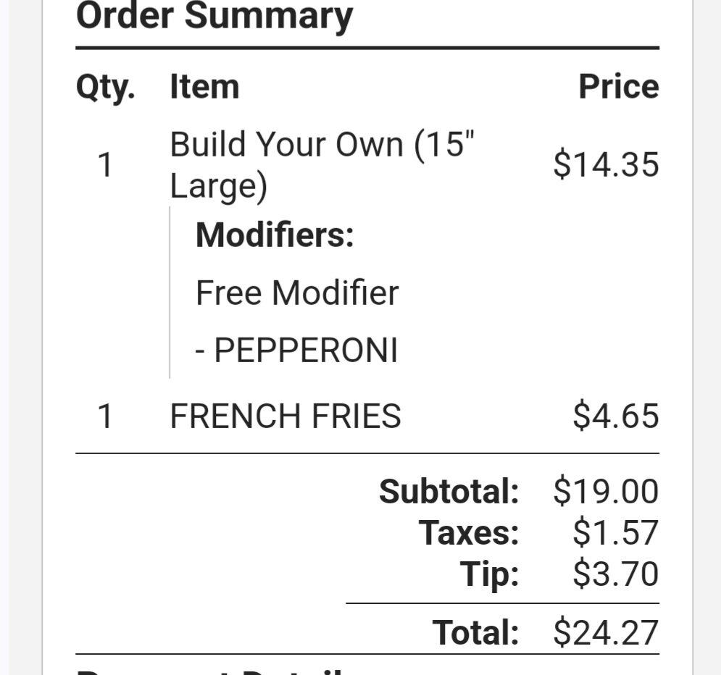Viewport: 721px width, 675px height.
Task: Click the $4.65 fries price
Action: click(615, 416)
